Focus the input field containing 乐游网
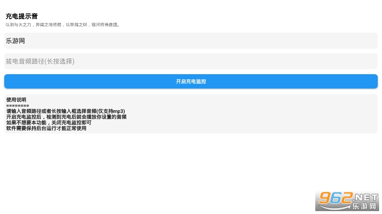Viewport: 382px width, 214px height. tap(191, 41)
